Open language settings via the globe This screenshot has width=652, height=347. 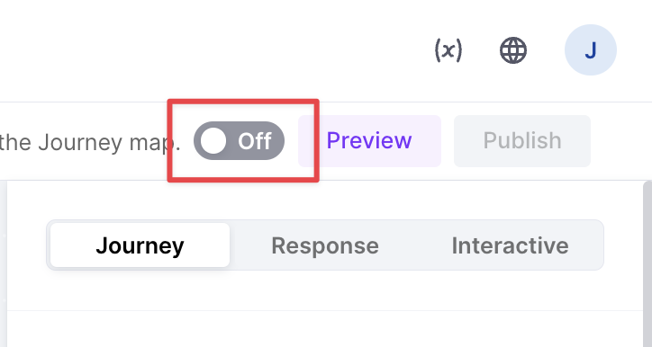[513, 50]
